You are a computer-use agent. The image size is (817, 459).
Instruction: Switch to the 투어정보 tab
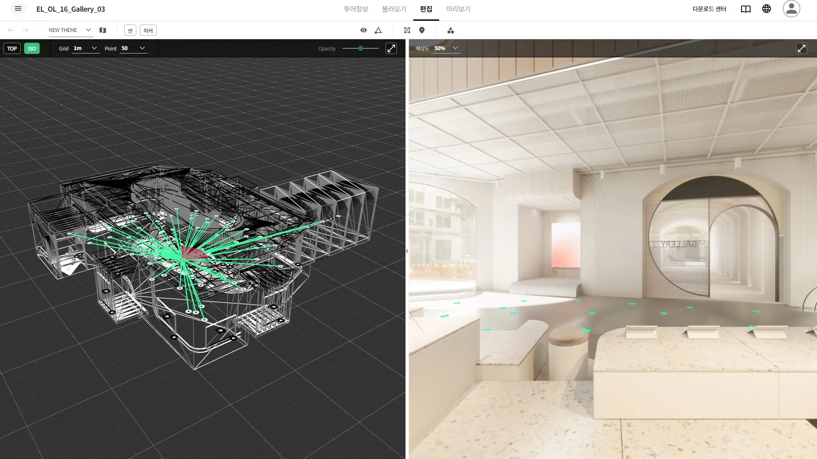(356, 9)
